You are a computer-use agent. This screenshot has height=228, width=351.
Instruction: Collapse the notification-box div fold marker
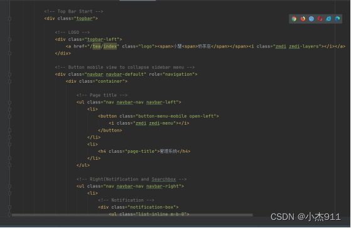coord(9,207)
